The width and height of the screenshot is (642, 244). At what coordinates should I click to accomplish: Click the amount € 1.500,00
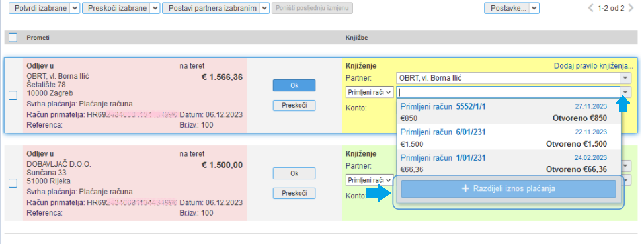point(222,165)
